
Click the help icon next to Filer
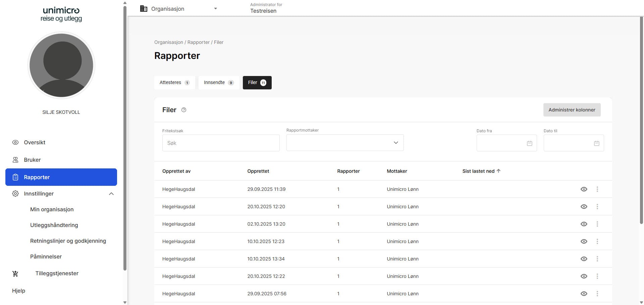point(184,110)
